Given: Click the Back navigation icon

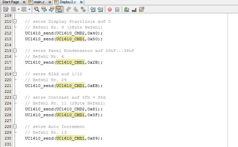Looking at the screenshot, I should click(14, 9).
